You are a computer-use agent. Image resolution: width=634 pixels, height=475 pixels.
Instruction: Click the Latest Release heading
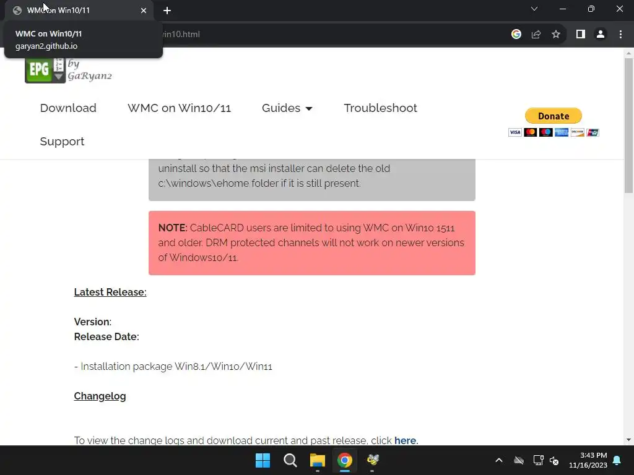[x=110, y=292]
